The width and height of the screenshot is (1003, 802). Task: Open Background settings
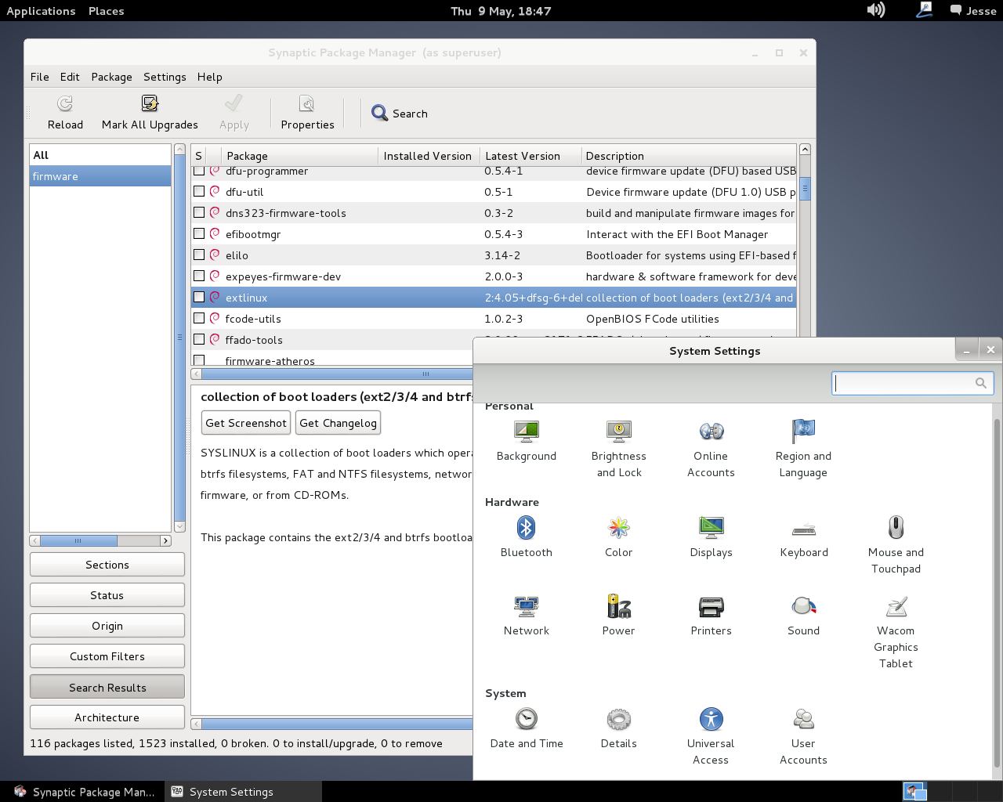coord(527,441)
